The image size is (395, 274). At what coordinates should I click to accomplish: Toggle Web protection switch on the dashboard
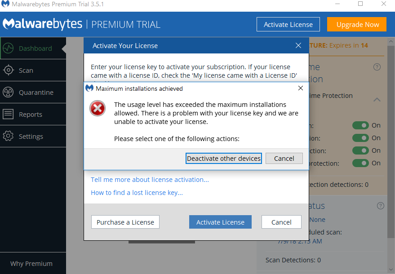pyautogui.click(x=360, y=125)
